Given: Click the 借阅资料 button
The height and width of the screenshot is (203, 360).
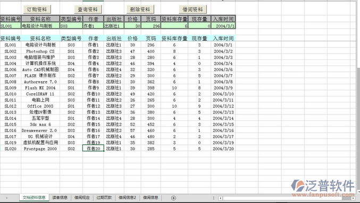Looking at the screenshot, I should pyautogui.click(x=192, y=10).
